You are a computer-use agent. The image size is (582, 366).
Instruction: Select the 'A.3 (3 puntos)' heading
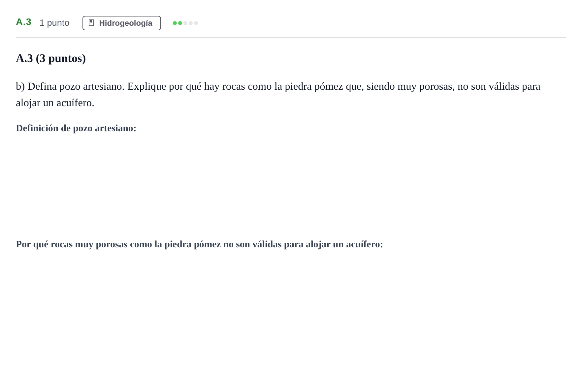pyautogui.click(x=51, y=58)
